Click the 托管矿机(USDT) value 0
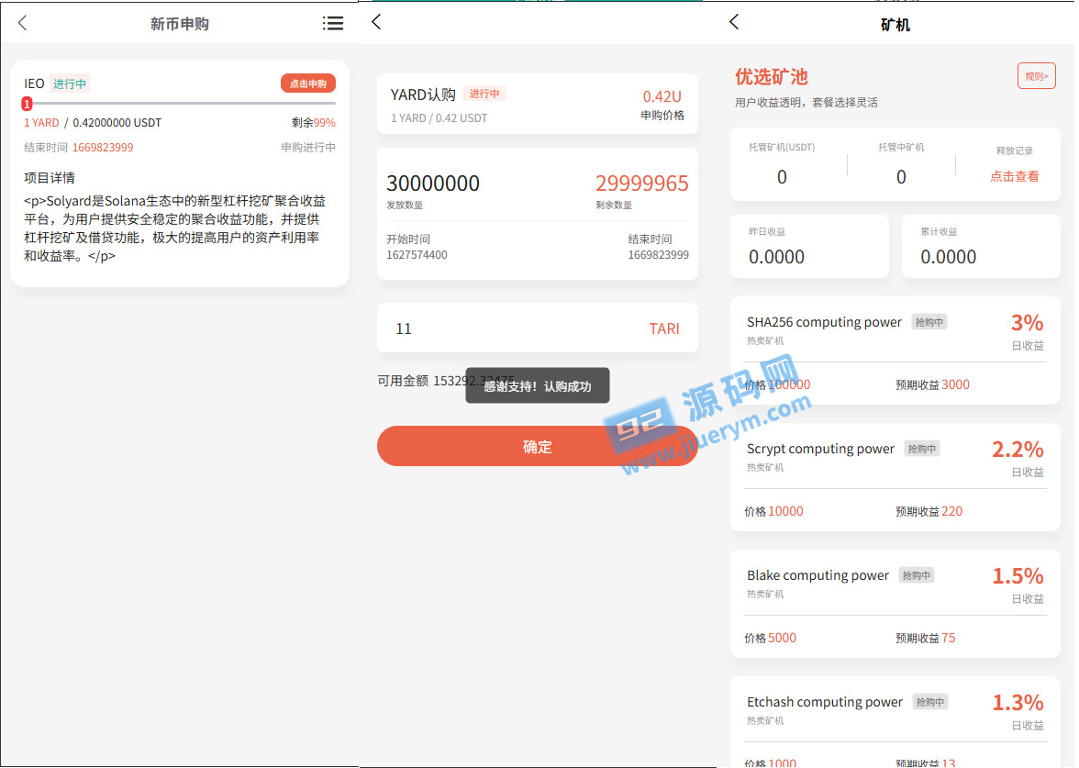Screen dimensions: 1079x768 pyautogui.click(x=782, y=177)
